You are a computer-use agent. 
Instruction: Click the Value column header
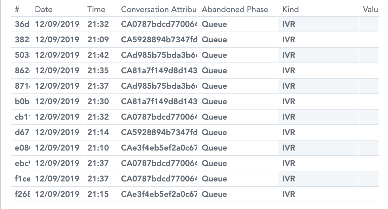pyautogui.click(x=371, y=9)
